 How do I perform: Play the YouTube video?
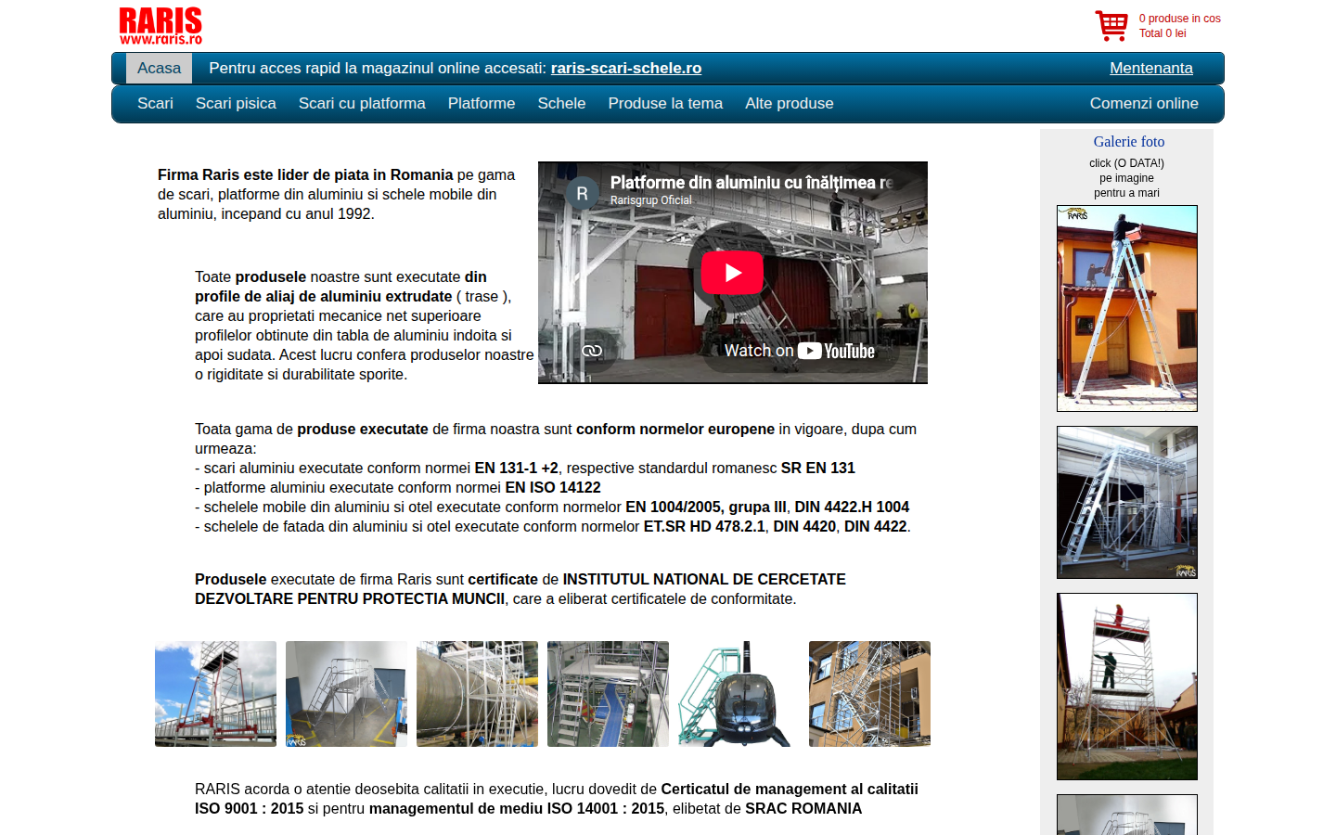[732, 273]
